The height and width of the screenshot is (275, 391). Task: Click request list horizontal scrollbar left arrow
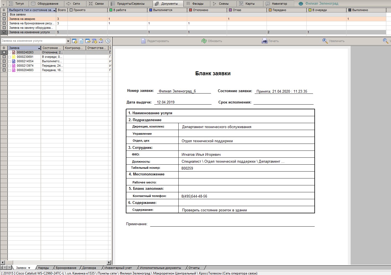(3, 262)
